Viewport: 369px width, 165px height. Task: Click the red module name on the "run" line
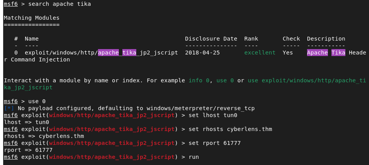point(112,157)
